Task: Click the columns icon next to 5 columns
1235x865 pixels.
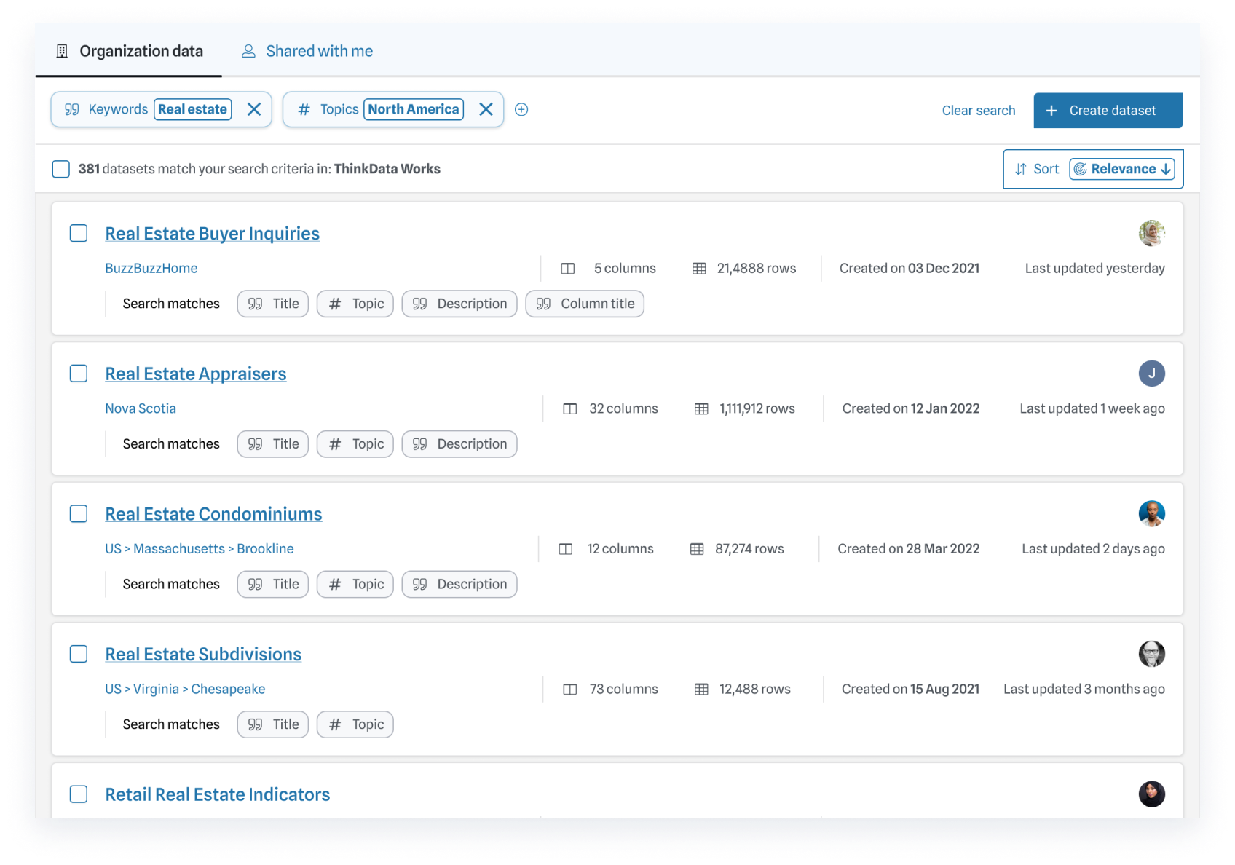Action: tap(567, 268)
